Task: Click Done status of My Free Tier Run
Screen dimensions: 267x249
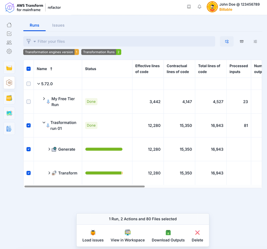Action: 91,102
